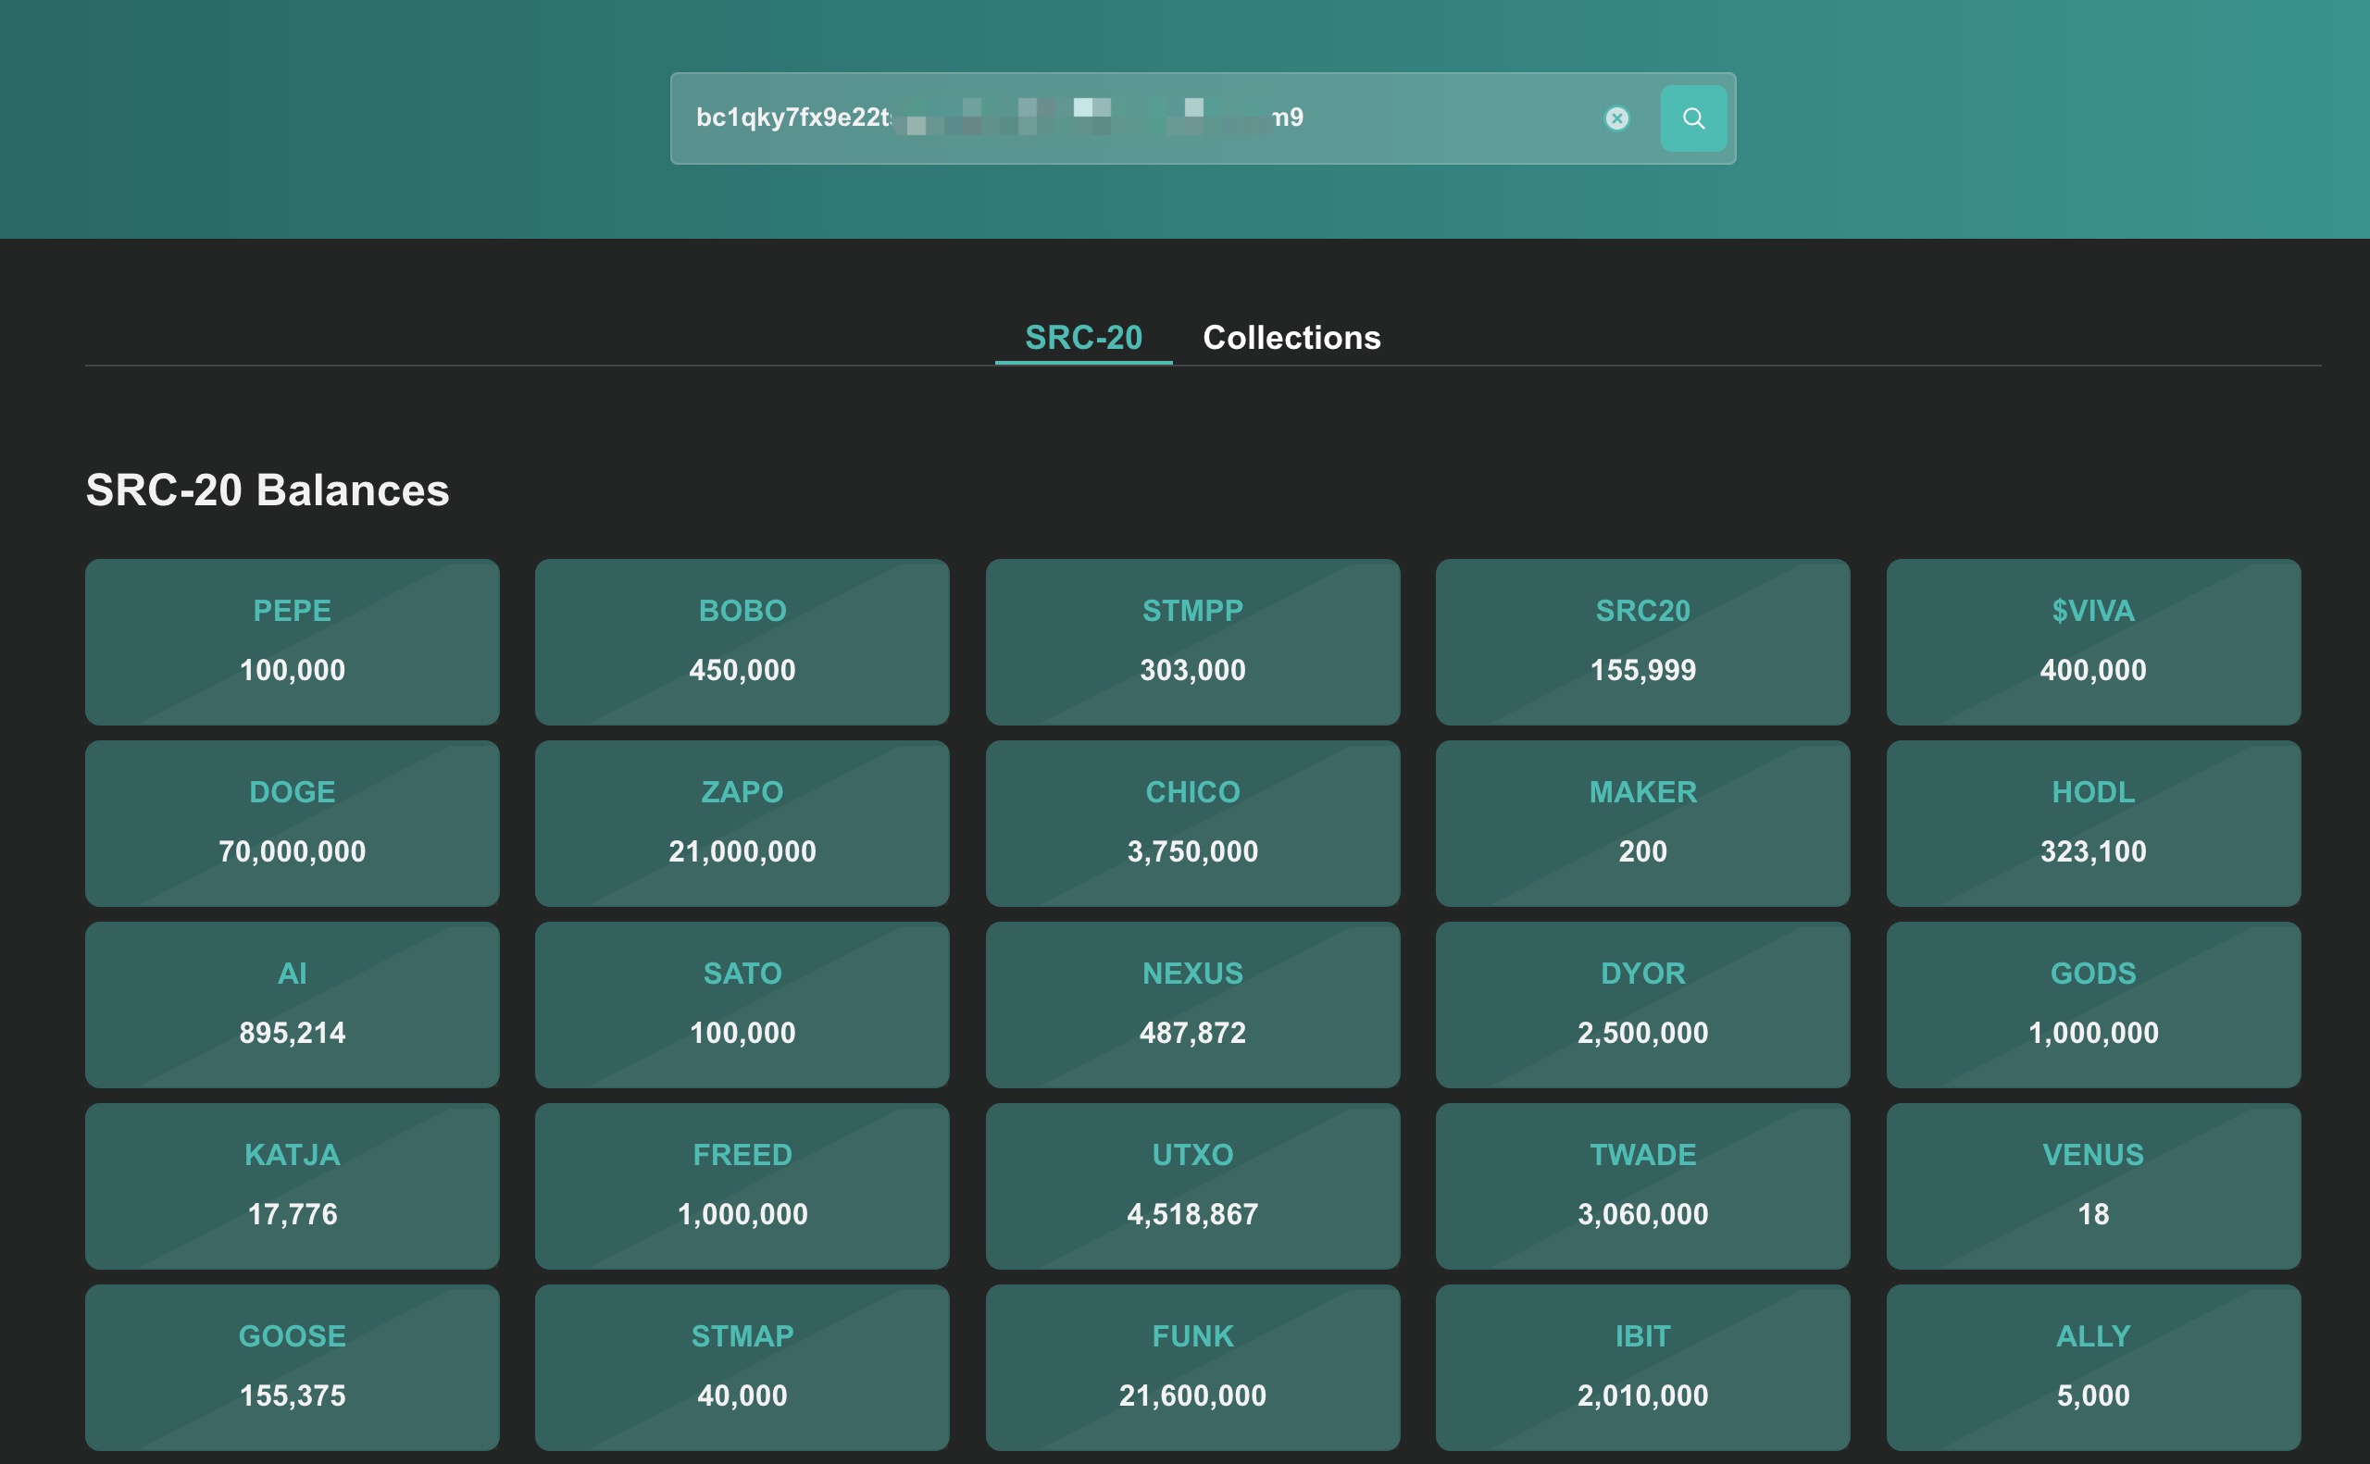Select the IBIT token card

pyautogui.click(x=1642, y=1366)
